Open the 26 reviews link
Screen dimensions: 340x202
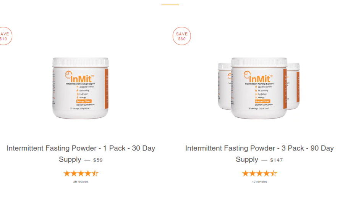coord(81,182)
